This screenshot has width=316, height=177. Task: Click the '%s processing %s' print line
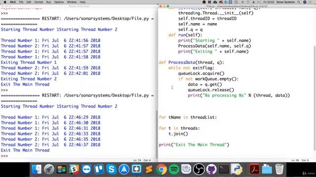(x=239, y=95)
